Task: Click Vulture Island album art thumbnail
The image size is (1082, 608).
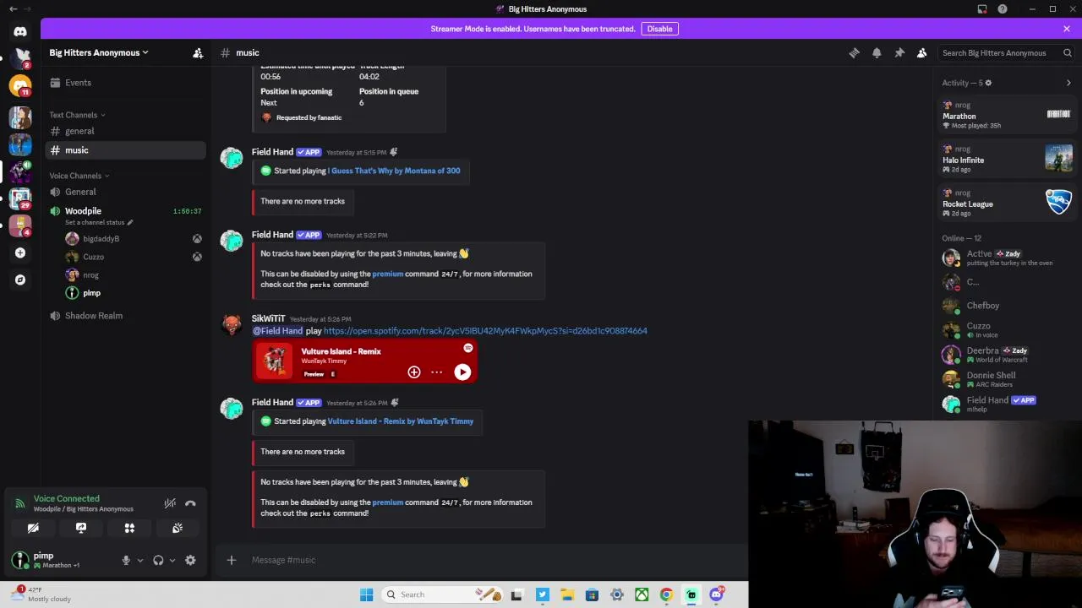Action: [x=275, y=361]
